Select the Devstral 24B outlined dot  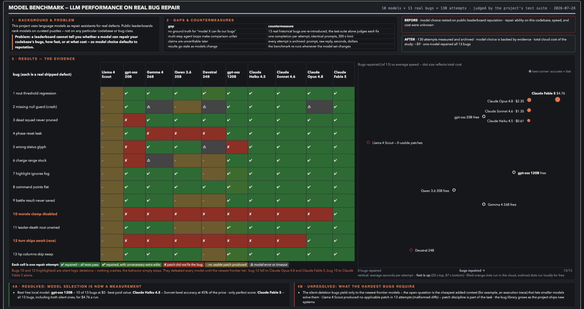pyautogui.click(x=411, y=250)
